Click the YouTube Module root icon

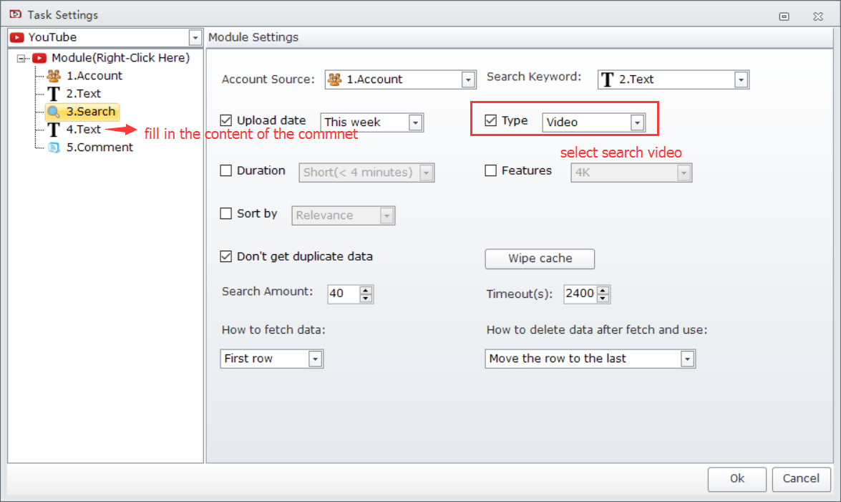coord(40,58)
